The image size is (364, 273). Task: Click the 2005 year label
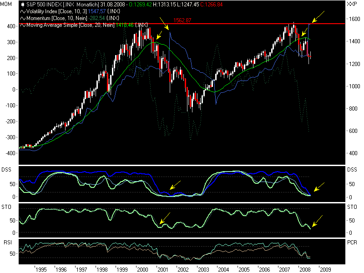pos(244,269)
